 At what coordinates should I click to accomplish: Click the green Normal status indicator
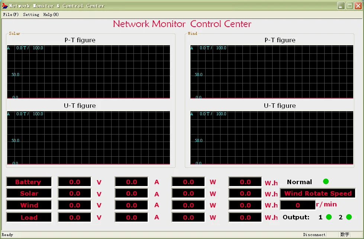click(326, 182)
